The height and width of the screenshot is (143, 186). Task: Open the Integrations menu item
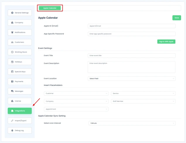[20, 111]
